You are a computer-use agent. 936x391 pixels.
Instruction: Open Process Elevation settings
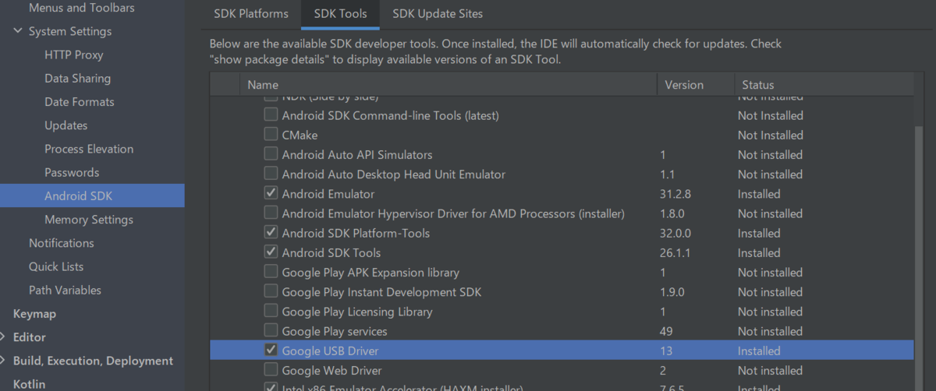(89, 149)
